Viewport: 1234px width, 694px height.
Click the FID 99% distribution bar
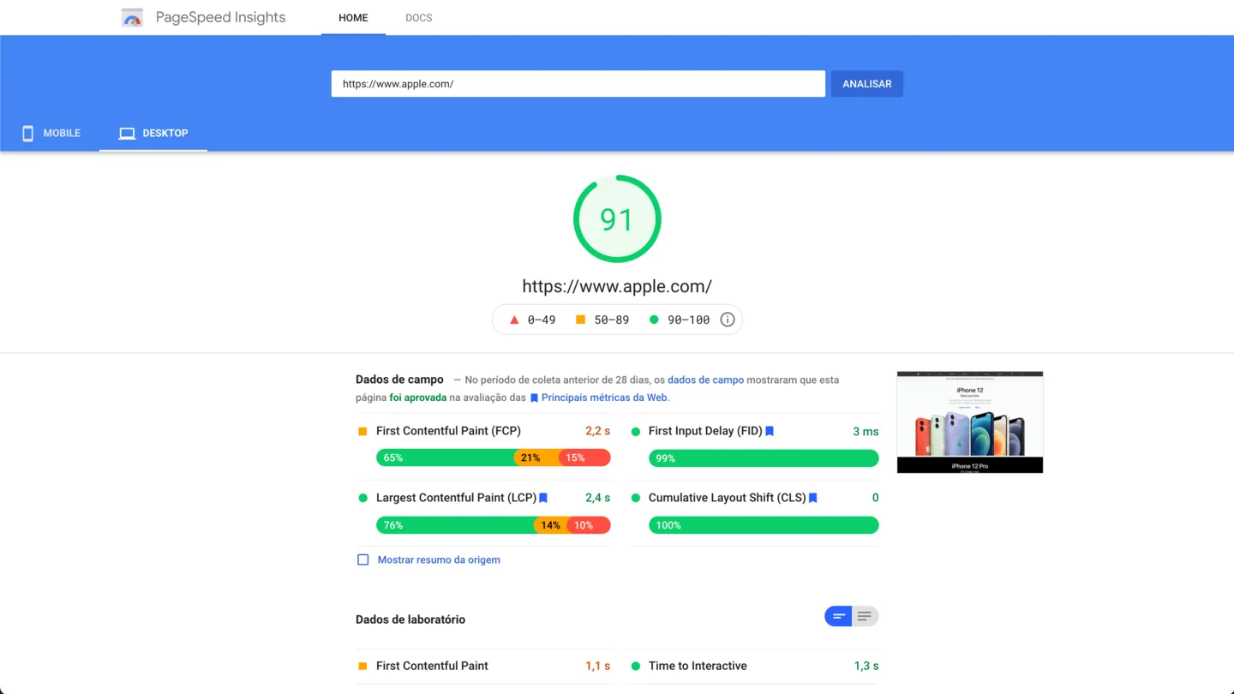[764, 458]
